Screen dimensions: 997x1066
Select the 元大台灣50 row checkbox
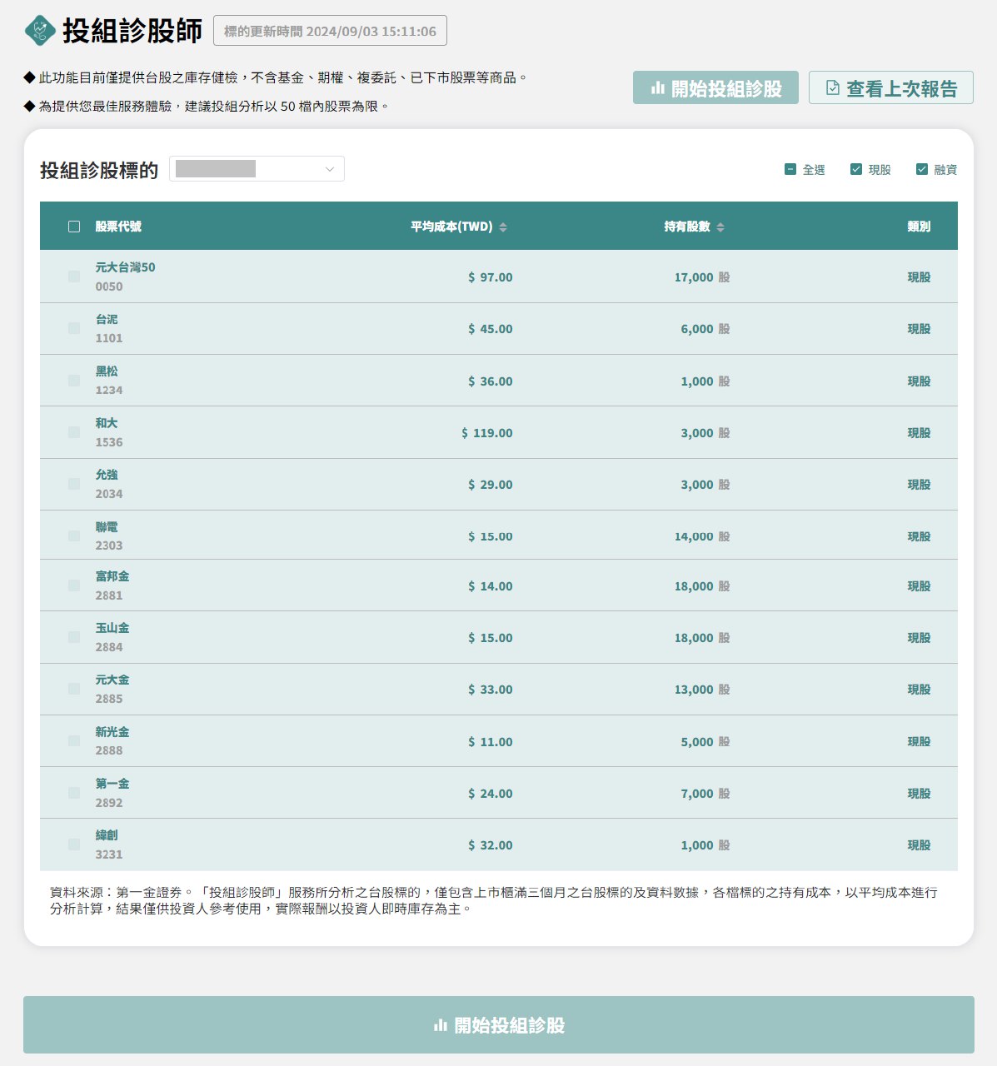[74, 276]
